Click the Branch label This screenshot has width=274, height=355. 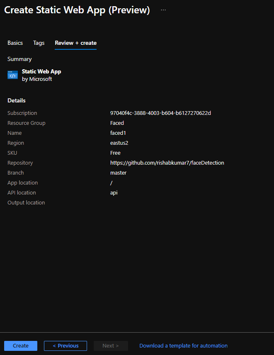[16, 173]
